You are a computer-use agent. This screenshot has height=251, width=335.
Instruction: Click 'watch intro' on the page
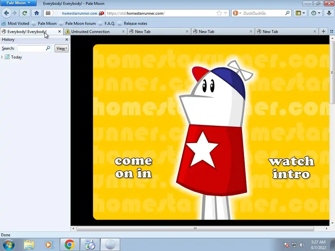pyautogui.click(x=291, y=168)
